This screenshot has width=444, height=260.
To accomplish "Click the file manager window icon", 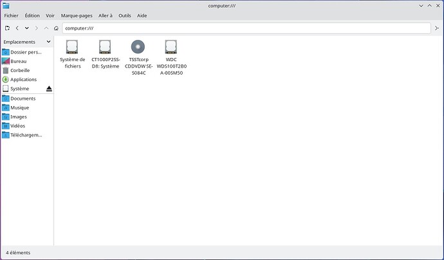I will click(6, 5).
